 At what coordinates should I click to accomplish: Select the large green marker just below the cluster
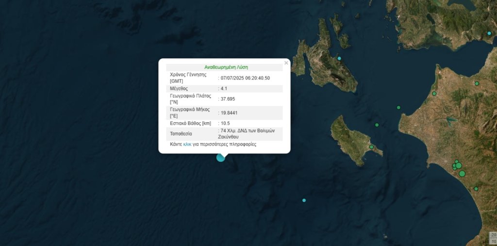pyautogui.click(x=462, y=173)
